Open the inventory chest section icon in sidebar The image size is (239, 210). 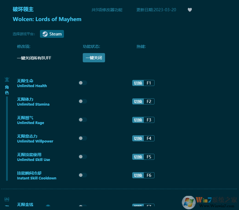(x=7, y=200)
